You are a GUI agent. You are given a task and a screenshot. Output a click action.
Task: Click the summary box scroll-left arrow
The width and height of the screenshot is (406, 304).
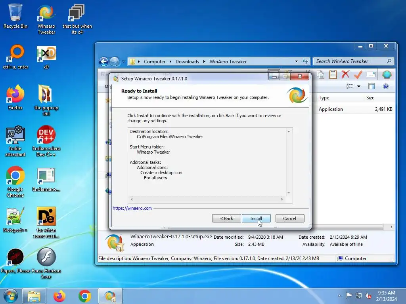tap(132, 199)
